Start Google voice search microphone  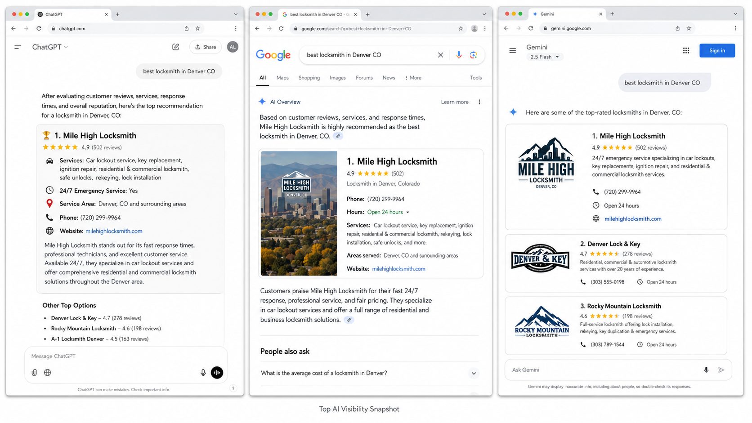pos(459,55)
